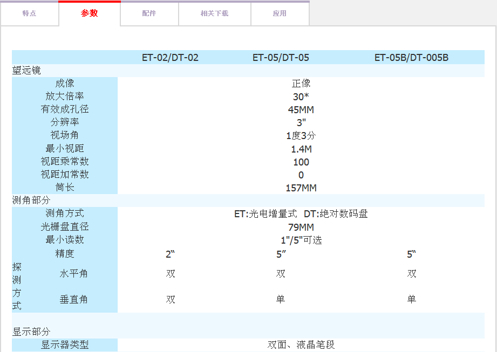The width and height of the screenshot is (497, 352).
Task: Select the 垂直角 row label
Action: pos(73,300)
